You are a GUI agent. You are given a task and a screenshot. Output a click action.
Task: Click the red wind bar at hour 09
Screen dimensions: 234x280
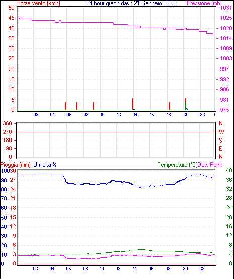(x=94, y=106)
